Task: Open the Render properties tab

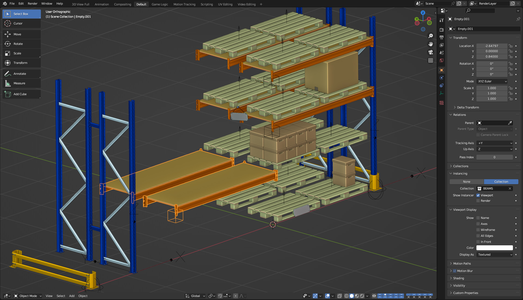Action: click(442, 30)
